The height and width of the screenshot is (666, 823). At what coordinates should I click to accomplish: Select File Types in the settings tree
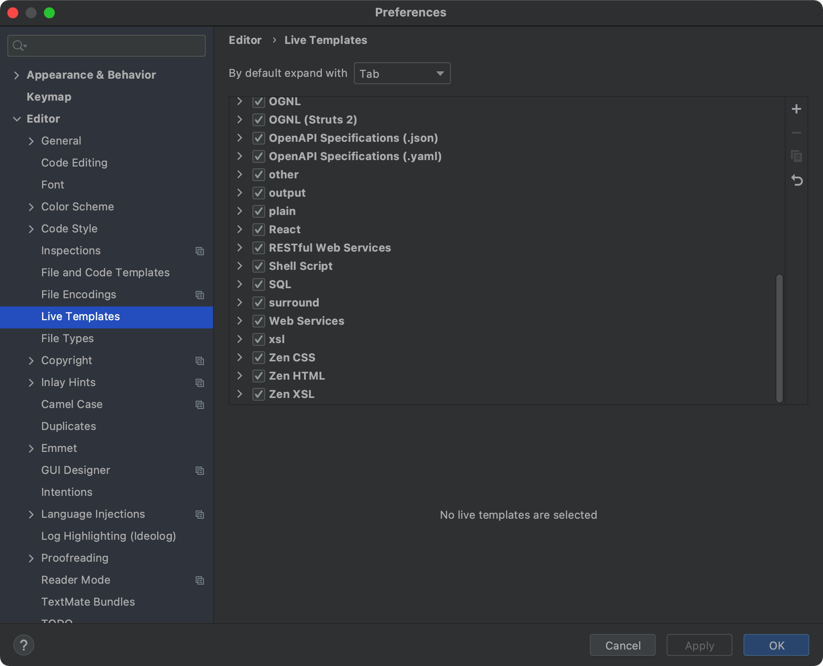point(67,338)
